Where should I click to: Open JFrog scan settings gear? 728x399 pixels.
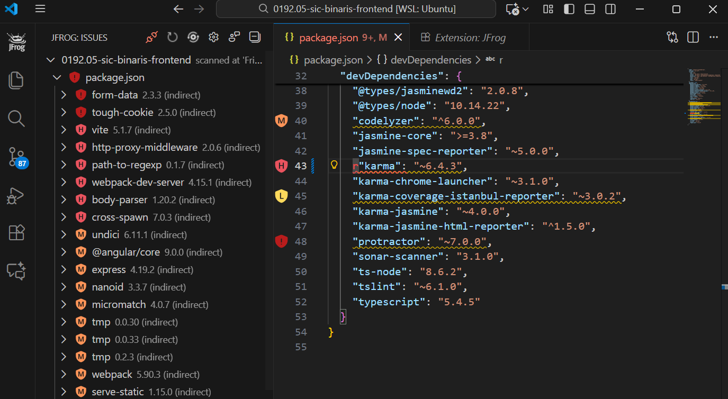tap(213, 37)
